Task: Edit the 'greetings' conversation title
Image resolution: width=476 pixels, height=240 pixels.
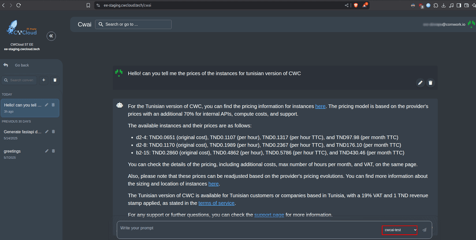Action: 47,151
